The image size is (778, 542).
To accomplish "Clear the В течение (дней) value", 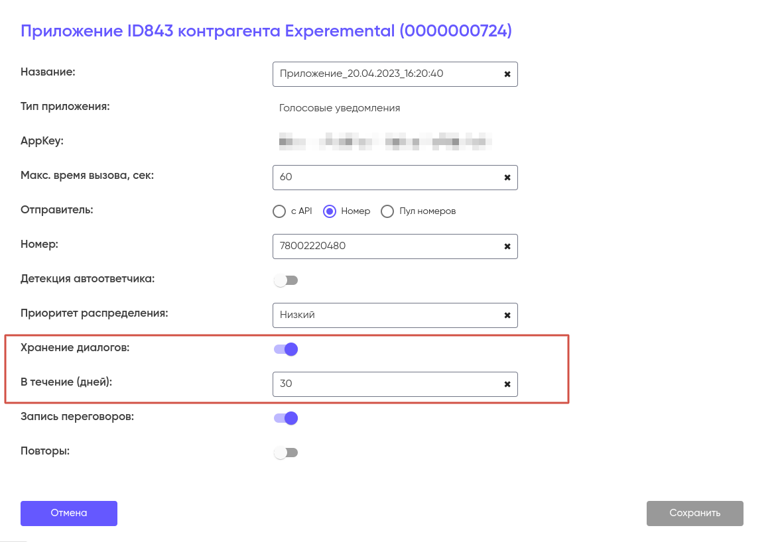I will (x=507, y=384).
